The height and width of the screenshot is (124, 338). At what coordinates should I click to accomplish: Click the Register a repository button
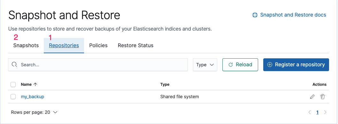(x=296, y=65)
